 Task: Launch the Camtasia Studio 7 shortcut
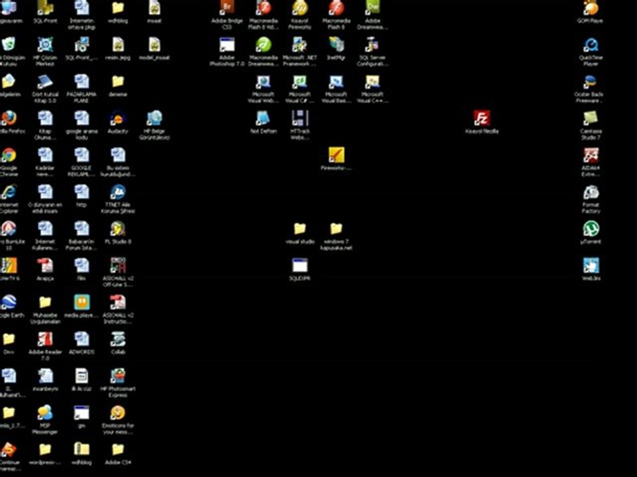[591, 118]
